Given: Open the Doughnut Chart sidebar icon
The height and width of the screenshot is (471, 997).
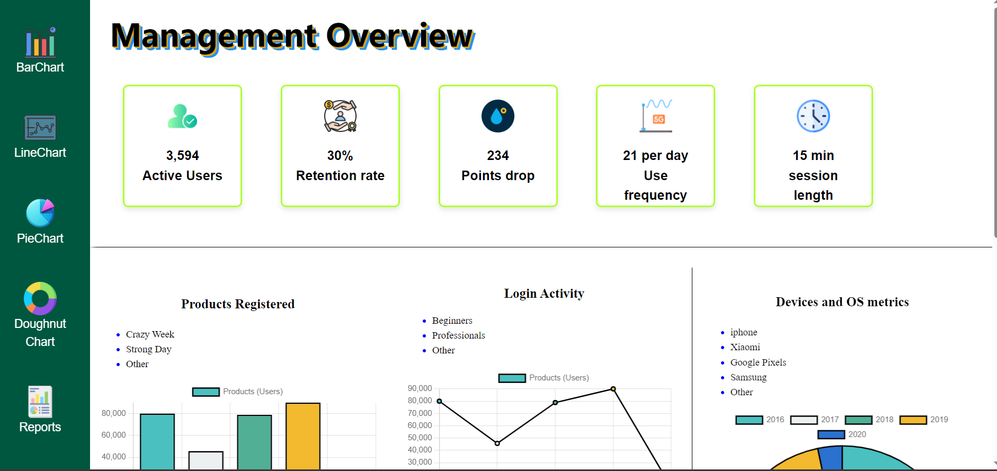Looking at the screenshot, I should pos(40,298).
